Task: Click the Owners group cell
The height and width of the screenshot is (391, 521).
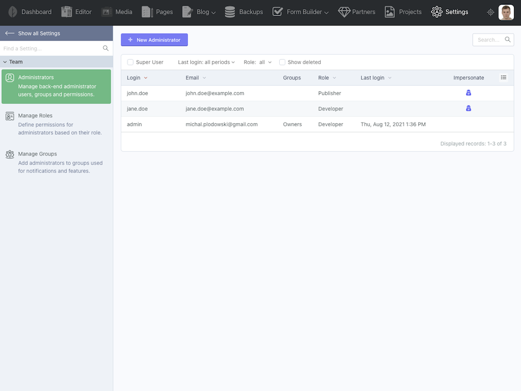Action: 292,124
